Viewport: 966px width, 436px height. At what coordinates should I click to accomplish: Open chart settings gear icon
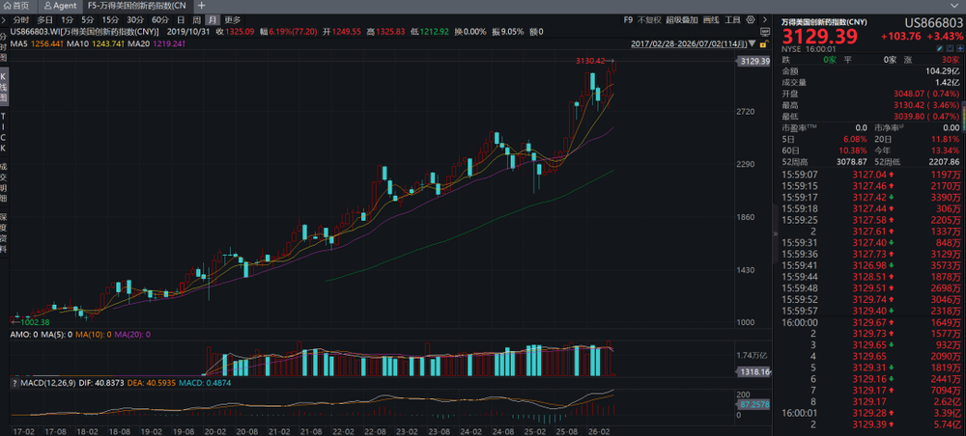(x=751, y=19)
